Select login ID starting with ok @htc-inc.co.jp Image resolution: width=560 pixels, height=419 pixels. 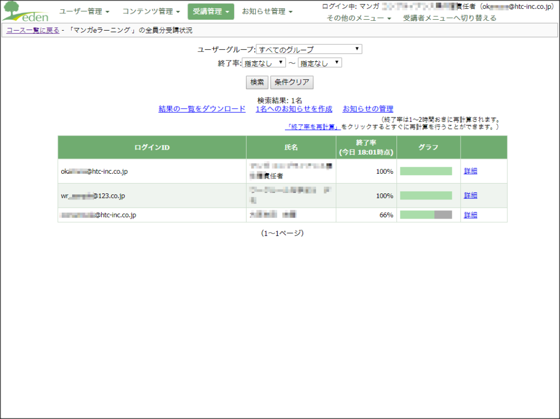click(x=94, y=172)
